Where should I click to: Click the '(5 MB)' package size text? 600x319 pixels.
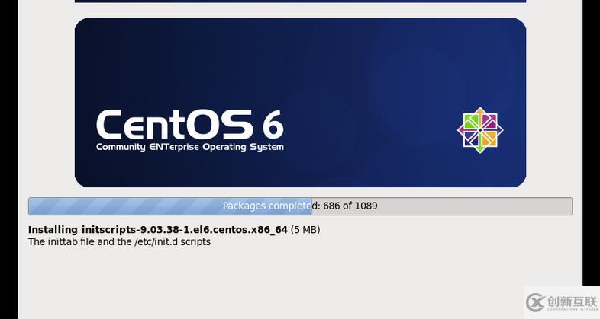click(305, 230)
